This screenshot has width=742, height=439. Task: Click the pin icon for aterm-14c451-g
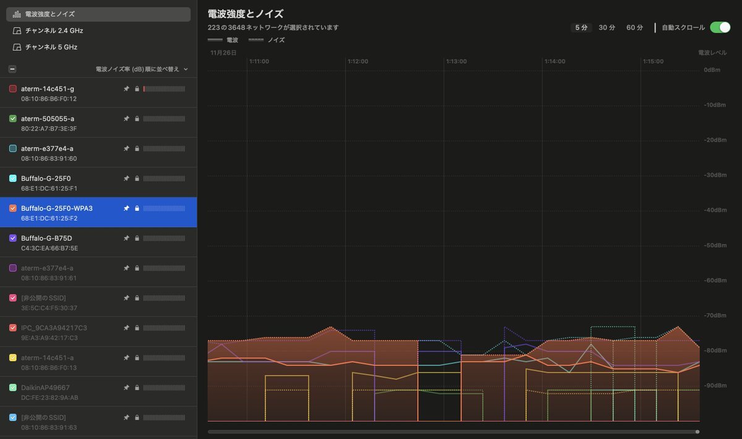click(x=126, y=89)
